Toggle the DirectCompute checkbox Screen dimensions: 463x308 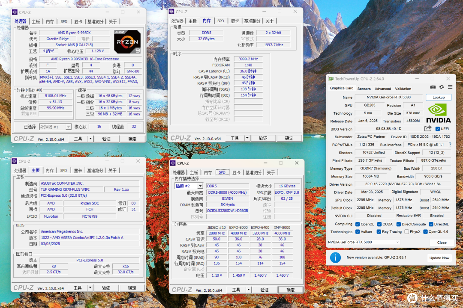click(399, 224)
